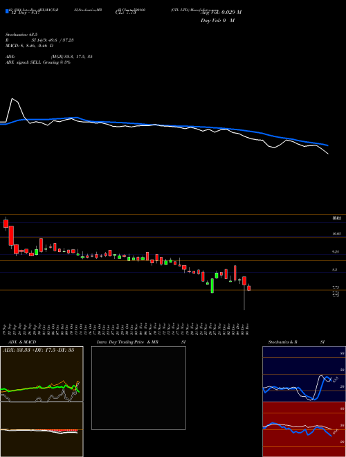346x457 pixels.
Task: Click the 'SI 14/3: 49.6 / 37.23' value
Action: [x=53, y=40]
